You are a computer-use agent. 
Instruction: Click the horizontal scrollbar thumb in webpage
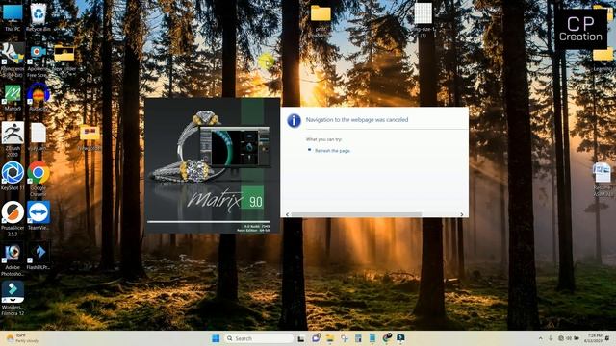point(356,214)
